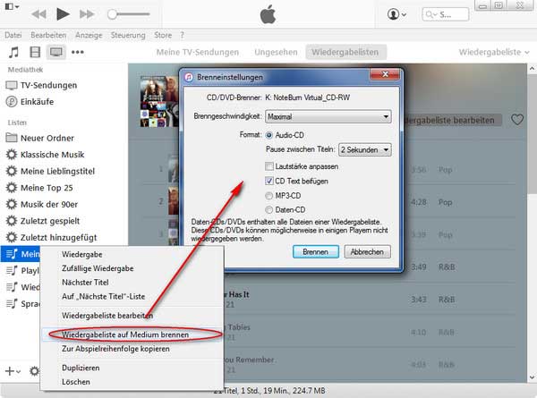Click the play button in the player controls
Screen dimensions: 537x398
[x=63, y=14]
